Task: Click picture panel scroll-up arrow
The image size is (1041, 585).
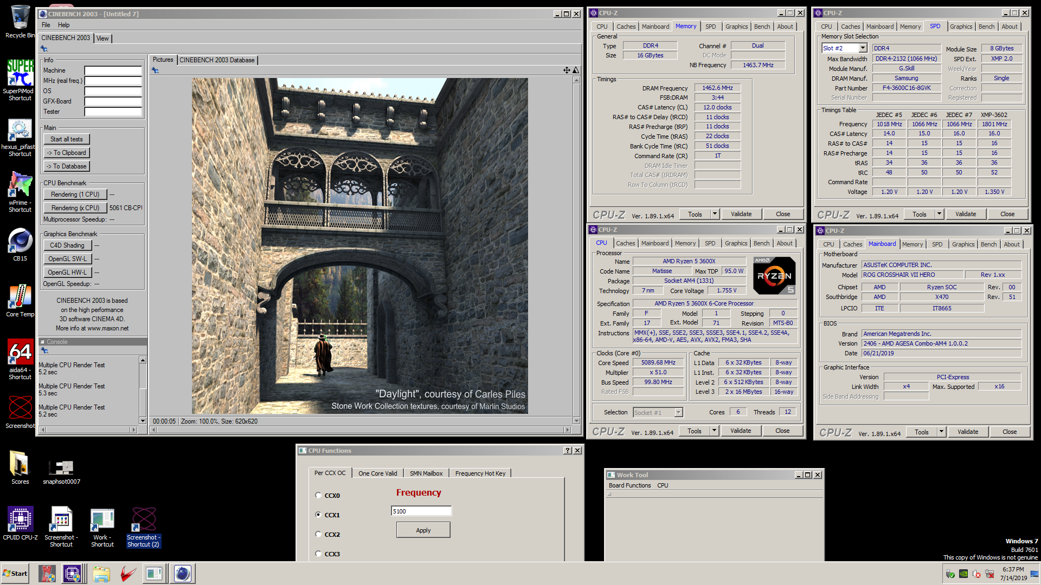Action: (576, 80)
